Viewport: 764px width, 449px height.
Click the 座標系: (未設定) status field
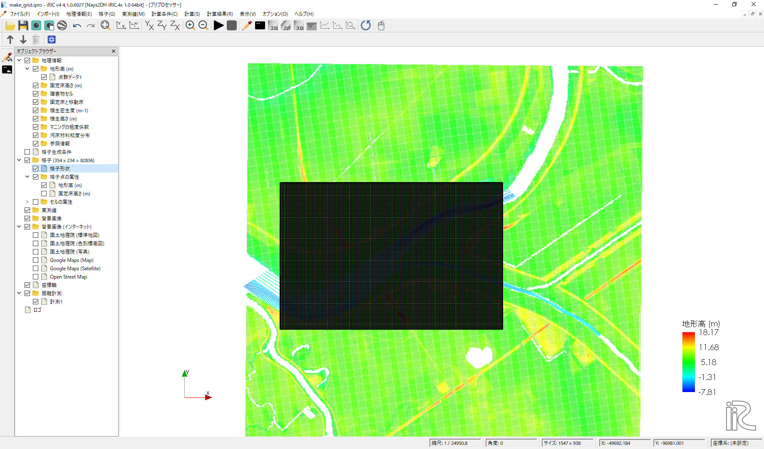[736, 443]
